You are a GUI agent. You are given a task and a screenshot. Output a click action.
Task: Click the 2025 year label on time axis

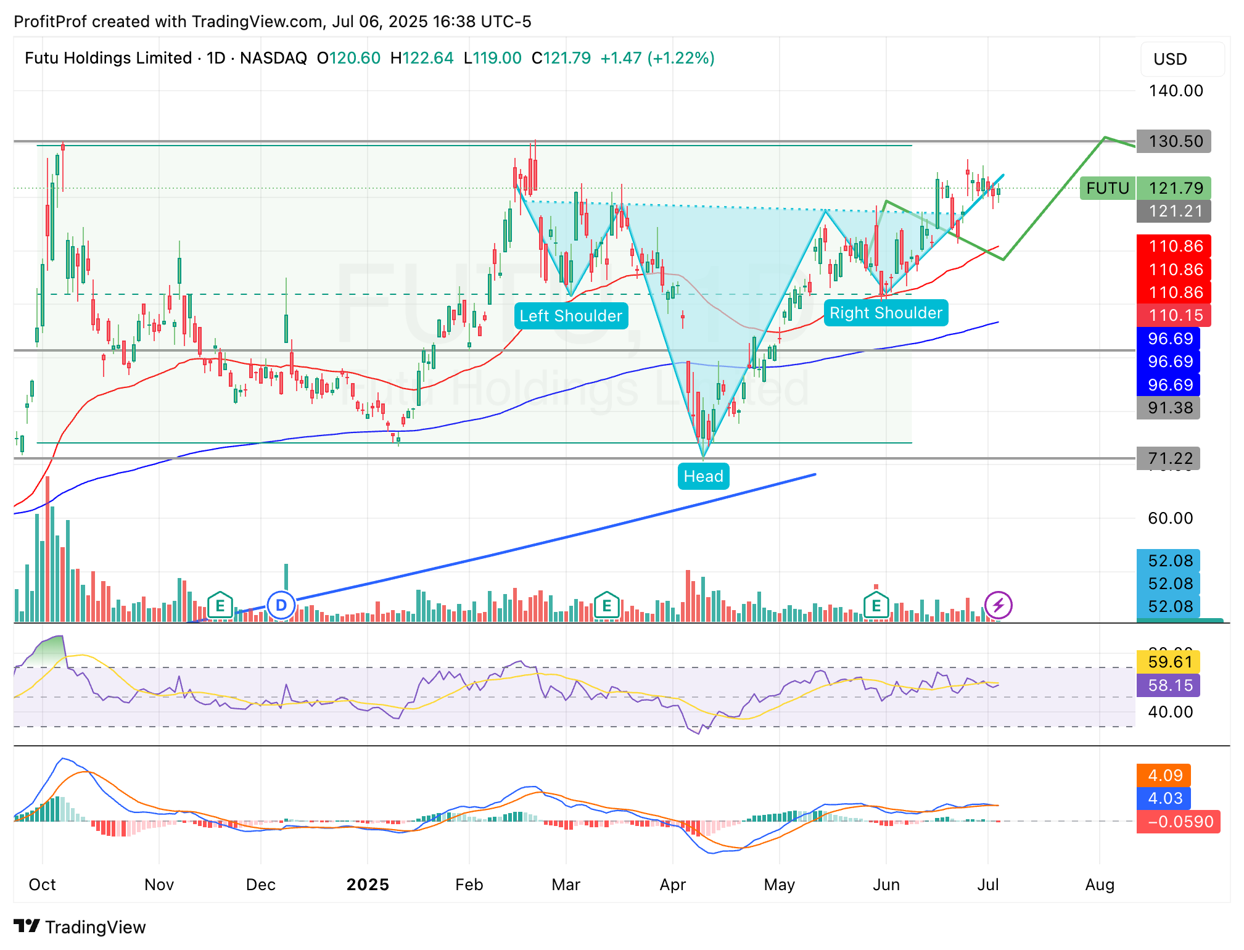click(368, 885)
